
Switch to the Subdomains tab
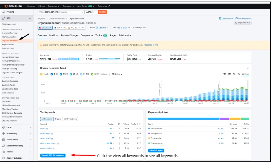click(x=125, y=35)
